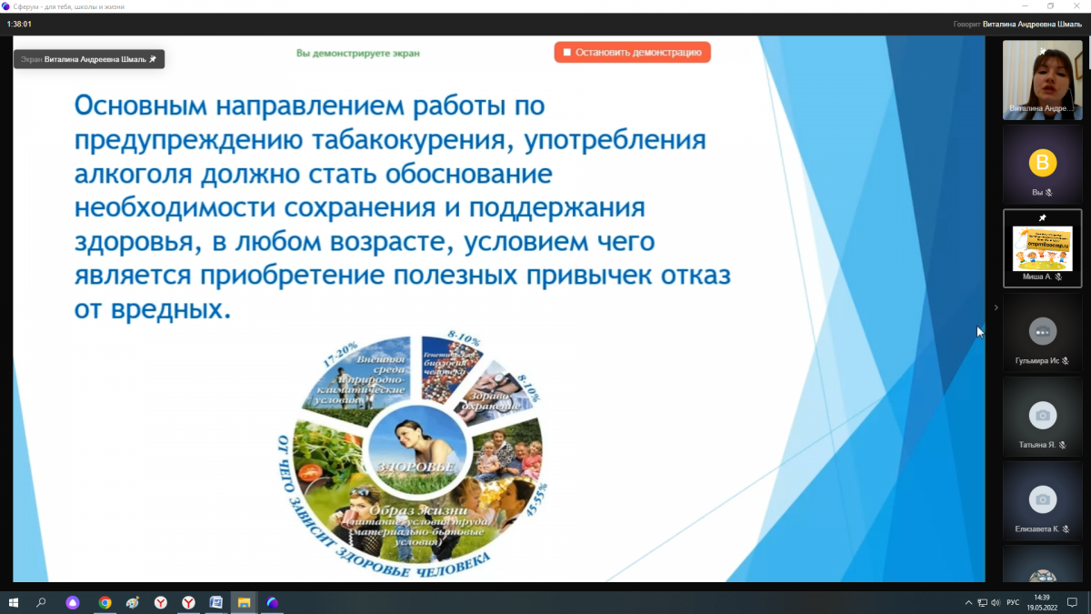Click Гульмира Ис participant's more-options avatar
This screenshot has height=614, width=1091.
coord(1042,331)
